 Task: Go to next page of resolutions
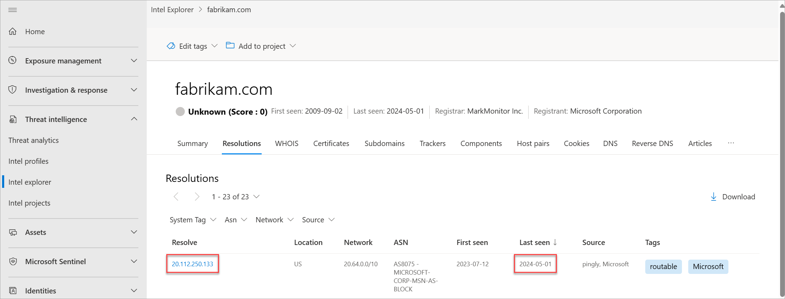pyautogui.click(x=197, y=197)
